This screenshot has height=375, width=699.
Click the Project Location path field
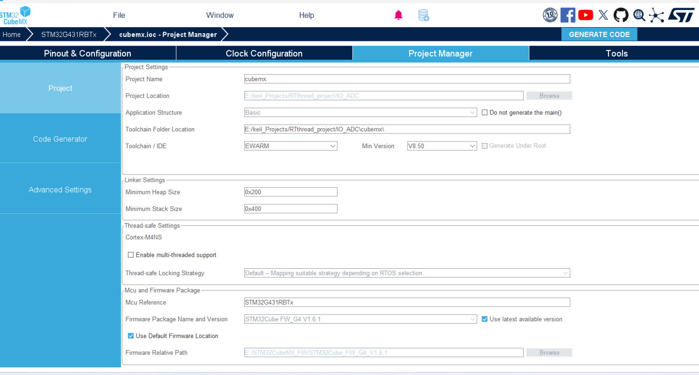[x=384, y=96]
